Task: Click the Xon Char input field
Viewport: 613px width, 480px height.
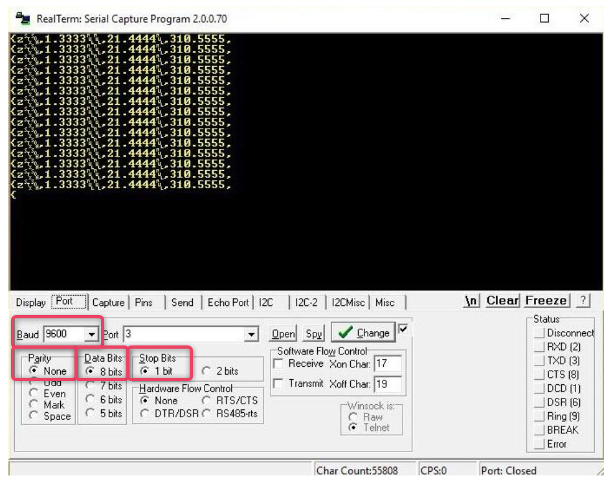Action: 387,364
